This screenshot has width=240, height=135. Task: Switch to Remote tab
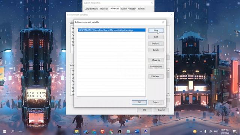coord(141,9)
